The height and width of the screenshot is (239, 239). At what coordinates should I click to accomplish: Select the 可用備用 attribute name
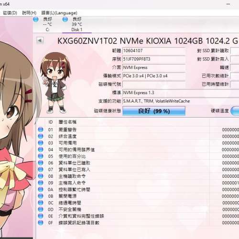point(67,143)
